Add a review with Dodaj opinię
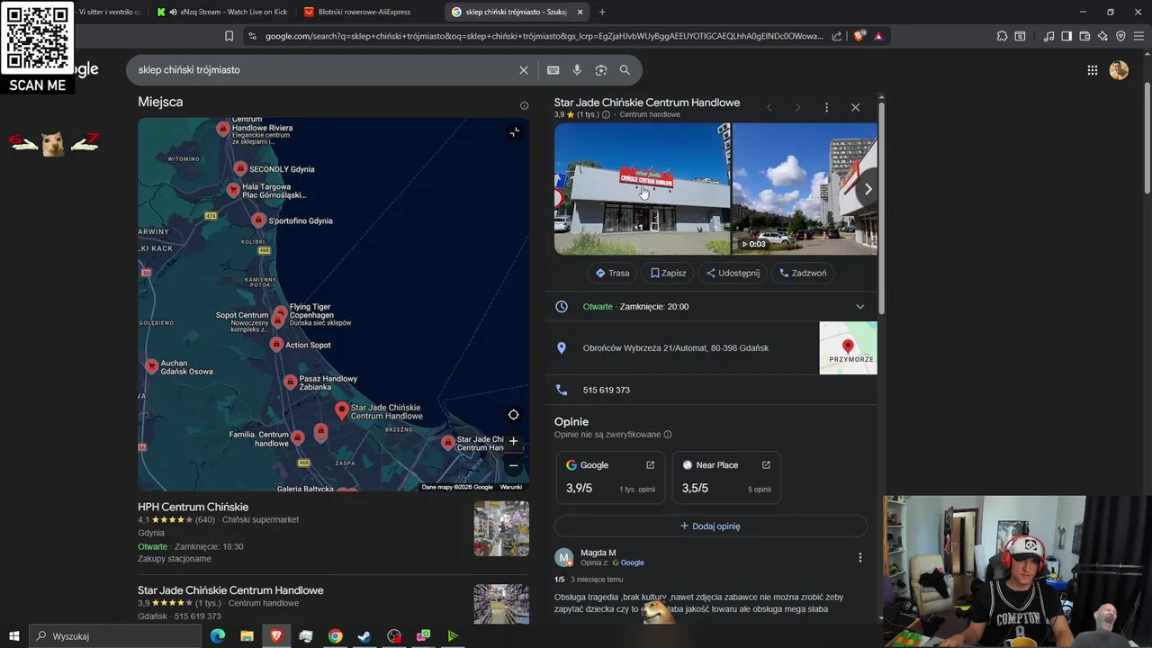1152x648 pixels. pyautogui.click(x=710, y=526)
